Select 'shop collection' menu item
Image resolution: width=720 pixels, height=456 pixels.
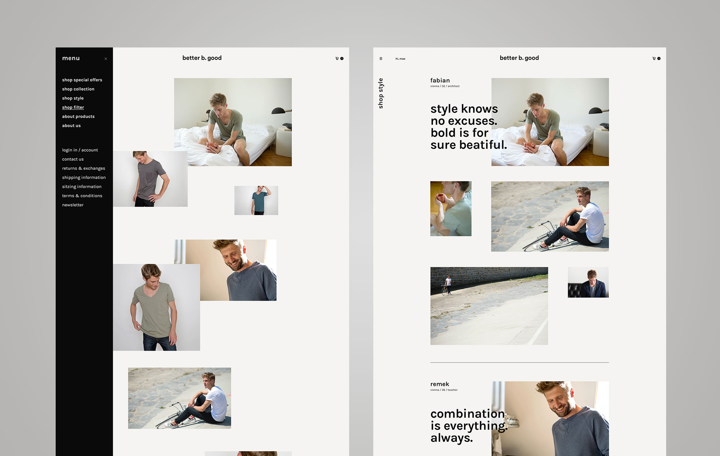(78, 89)
